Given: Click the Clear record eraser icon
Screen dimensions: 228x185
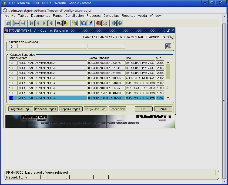Looking at the screenshot, I should (x=90, y=23).
